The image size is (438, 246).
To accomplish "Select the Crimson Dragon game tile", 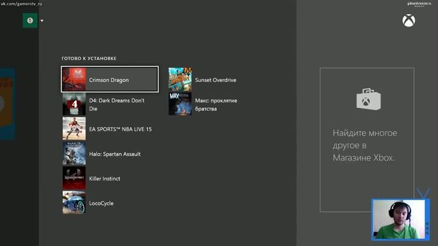I will pyautogui.click(x=109, y=79).
